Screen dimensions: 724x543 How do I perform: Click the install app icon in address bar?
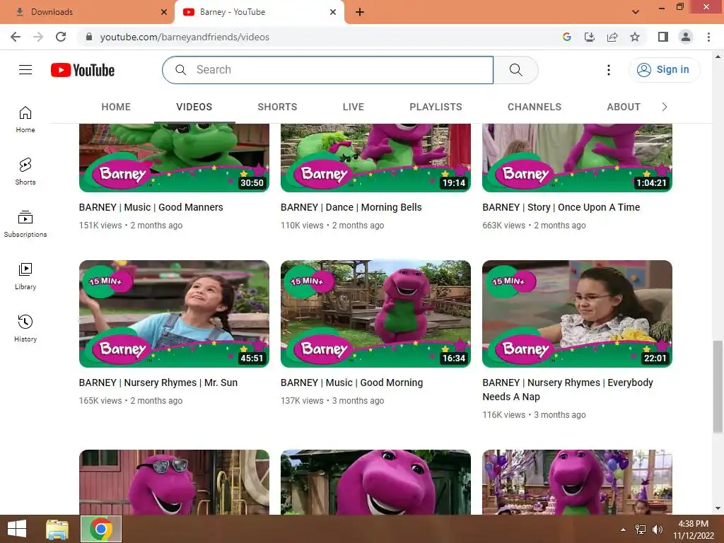[590, 37]
